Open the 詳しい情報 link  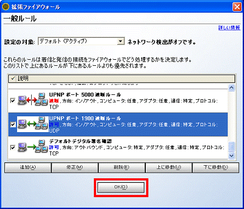point(229,27)
